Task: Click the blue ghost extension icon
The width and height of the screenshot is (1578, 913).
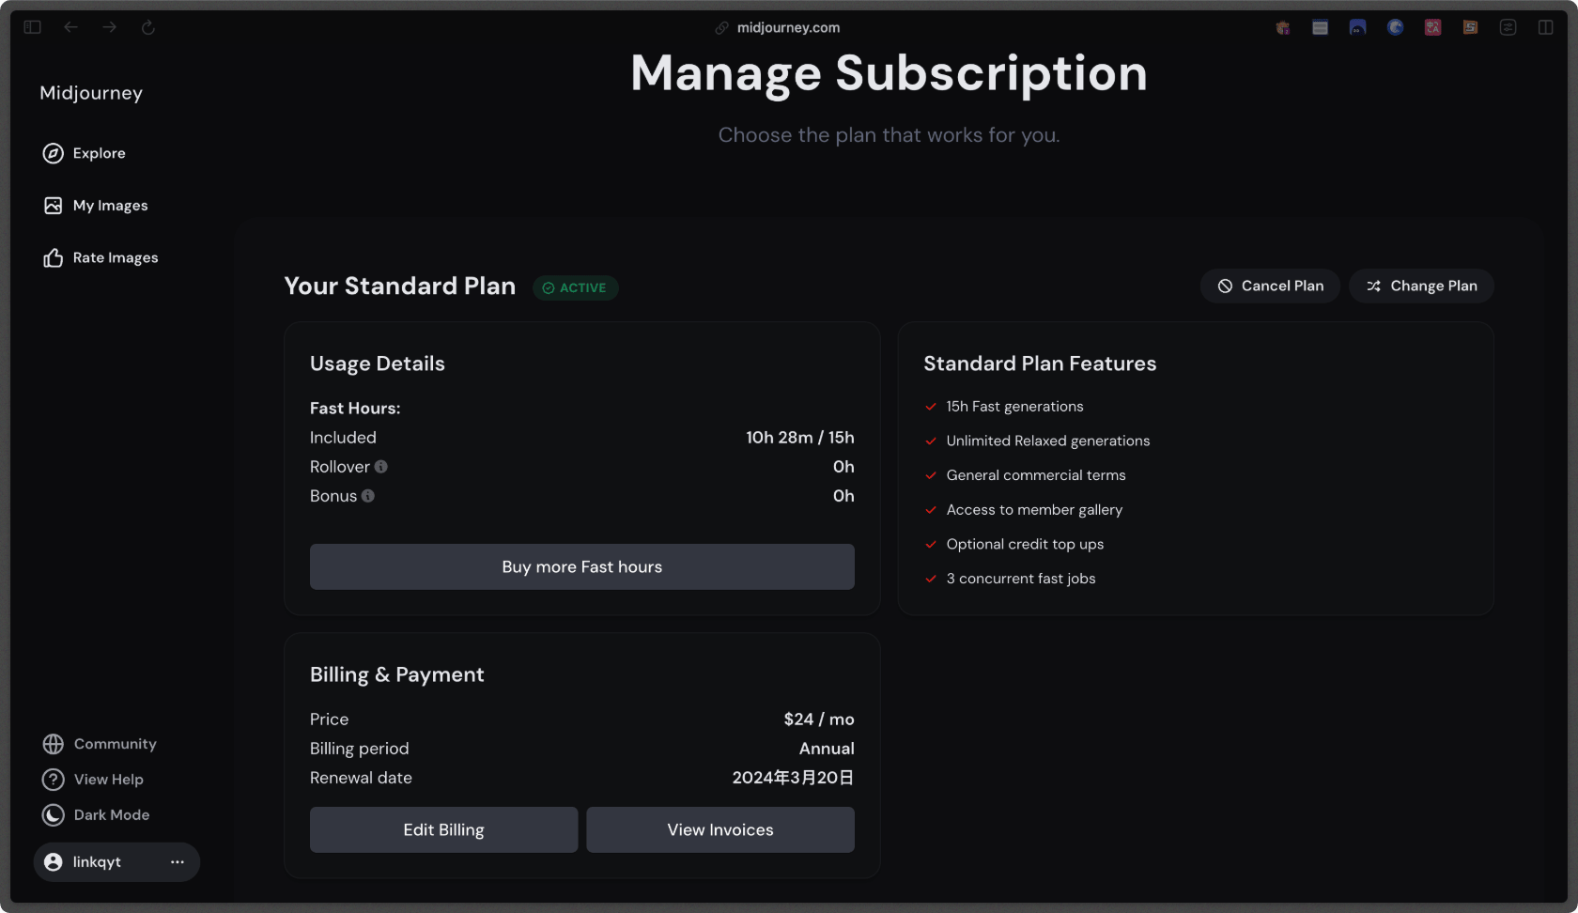Action: coord(1358,27)
